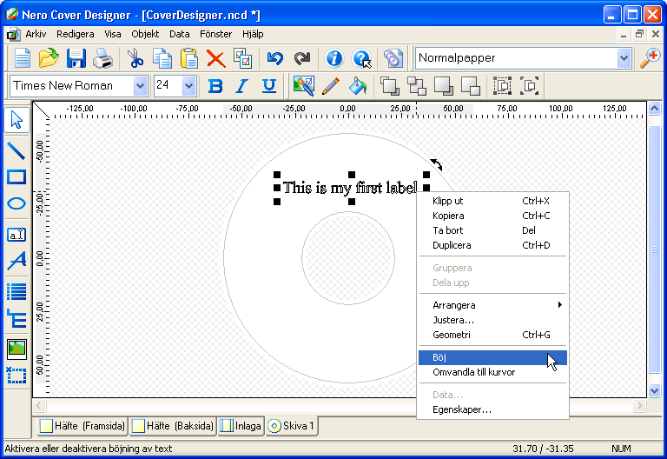Open the Fönster menu
This screenshot has width=667, height=459.
(x=215, y=34)
